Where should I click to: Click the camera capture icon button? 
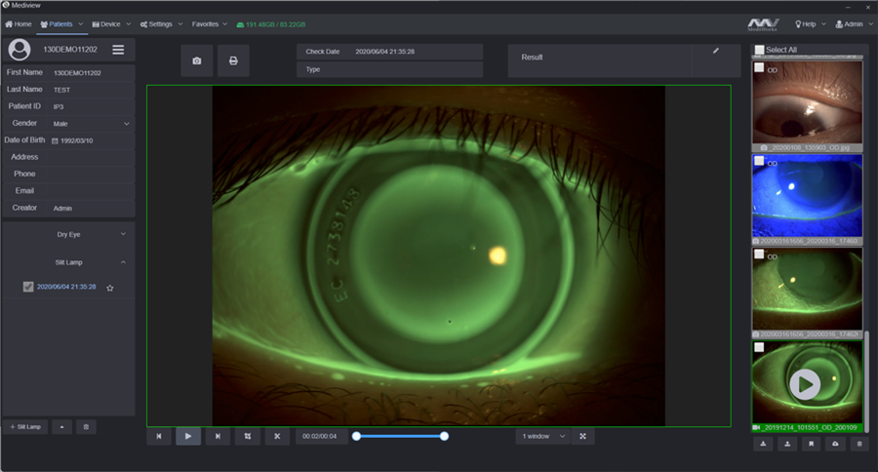196,60
